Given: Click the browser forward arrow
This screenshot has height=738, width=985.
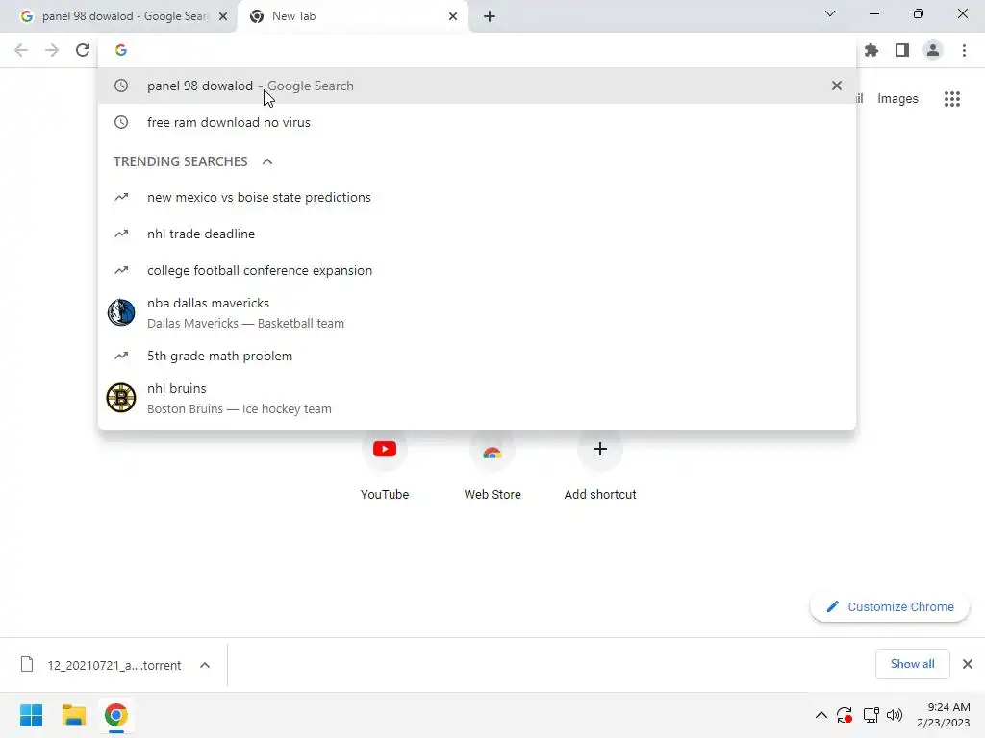Looking at the screenshot, I should pyautogui.click(x=52, y=50).
